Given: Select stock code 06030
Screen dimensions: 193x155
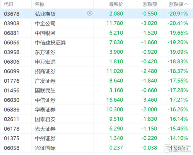Looking at the screenshot, I should (x=12, y=100).
